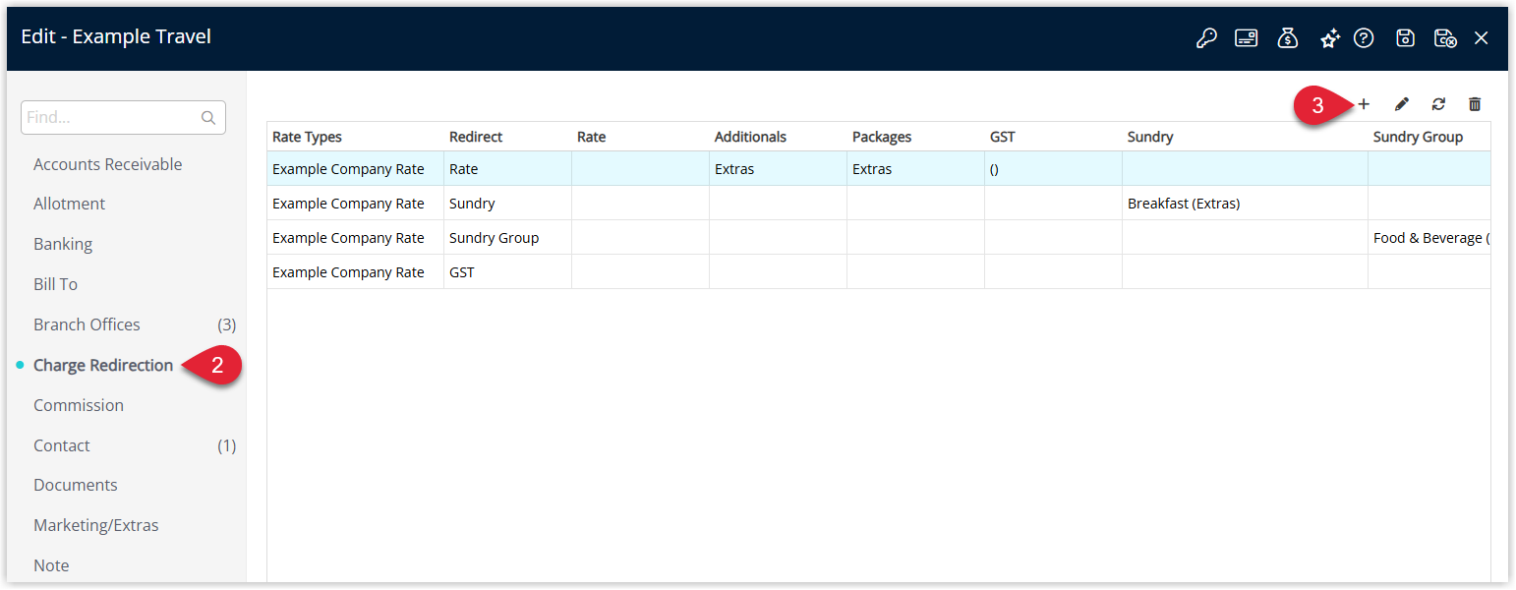Click the money bag icon
The width and height of the screenshot is (1516, 590).
point(1288,38)
